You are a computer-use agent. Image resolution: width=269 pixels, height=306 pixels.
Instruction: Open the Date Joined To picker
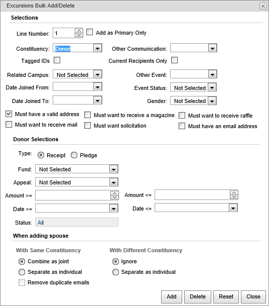(98, 100)
